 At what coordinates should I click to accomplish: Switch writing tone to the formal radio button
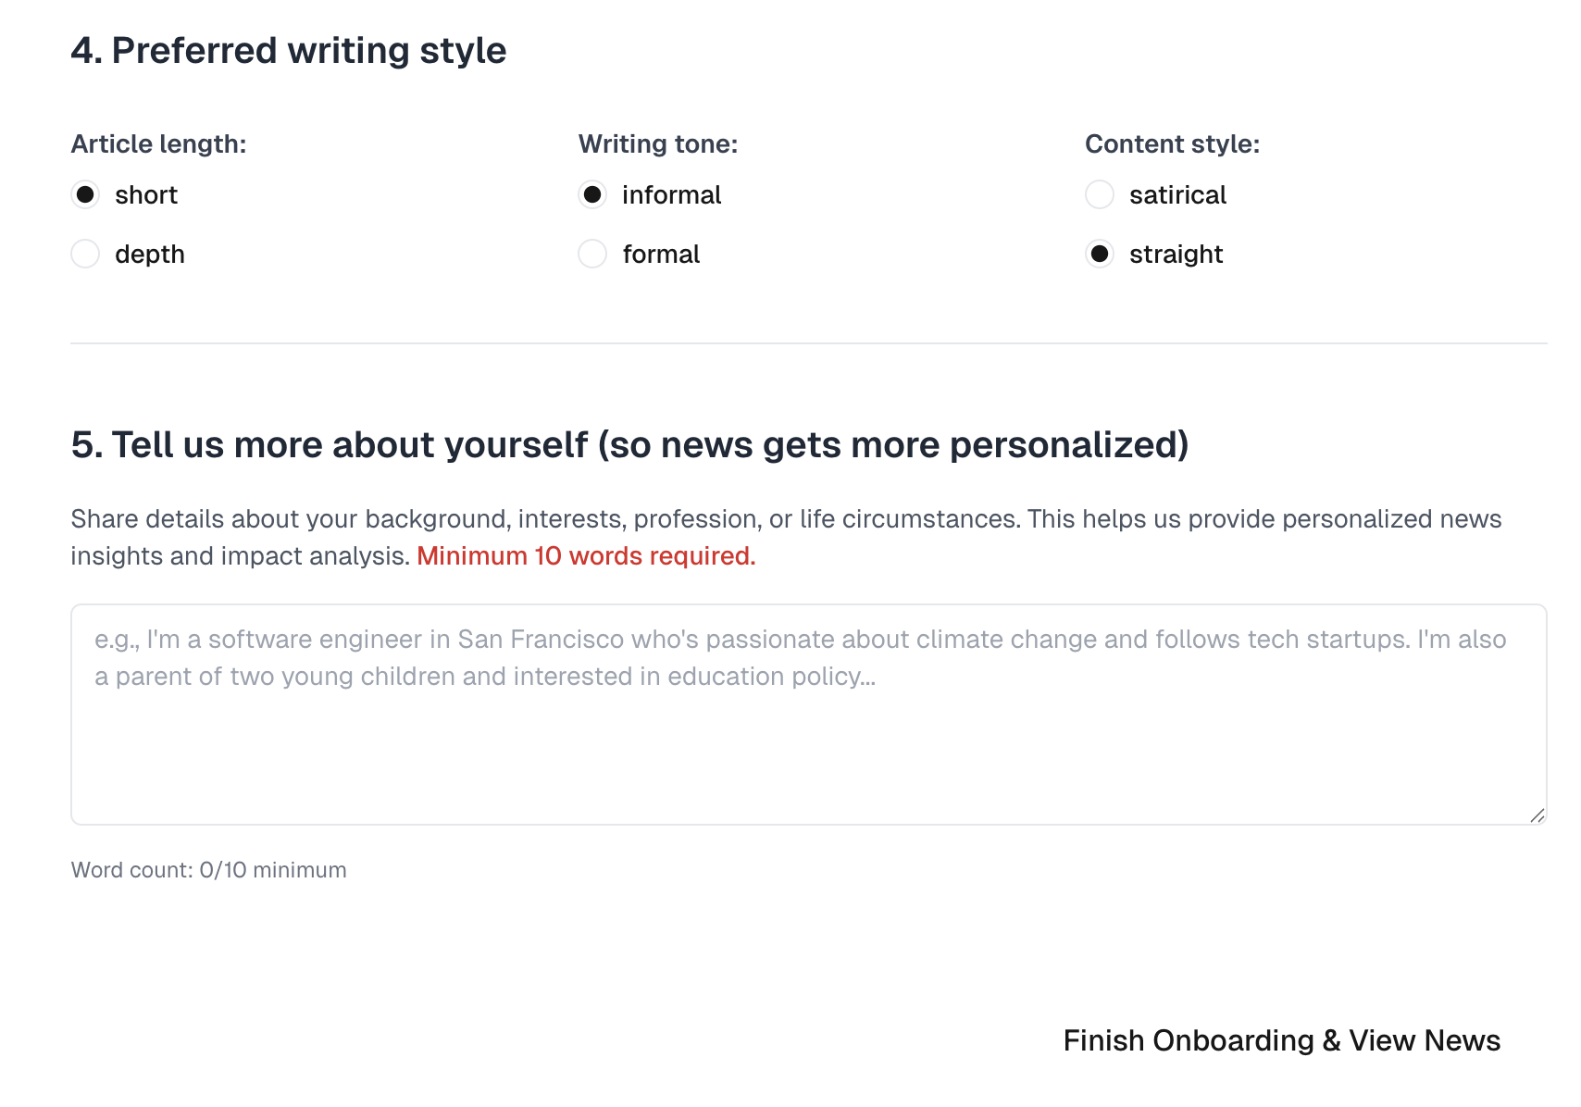click(x=592, y=255)
